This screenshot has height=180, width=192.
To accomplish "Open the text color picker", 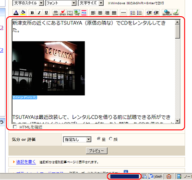I will (x=16, y=12).
